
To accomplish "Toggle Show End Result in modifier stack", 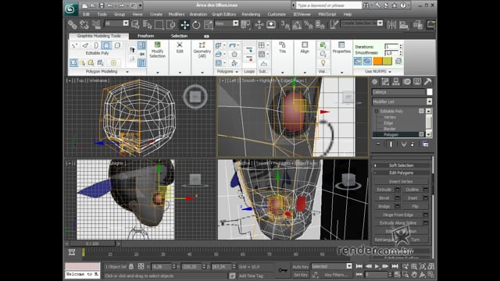I will [391, 144].
